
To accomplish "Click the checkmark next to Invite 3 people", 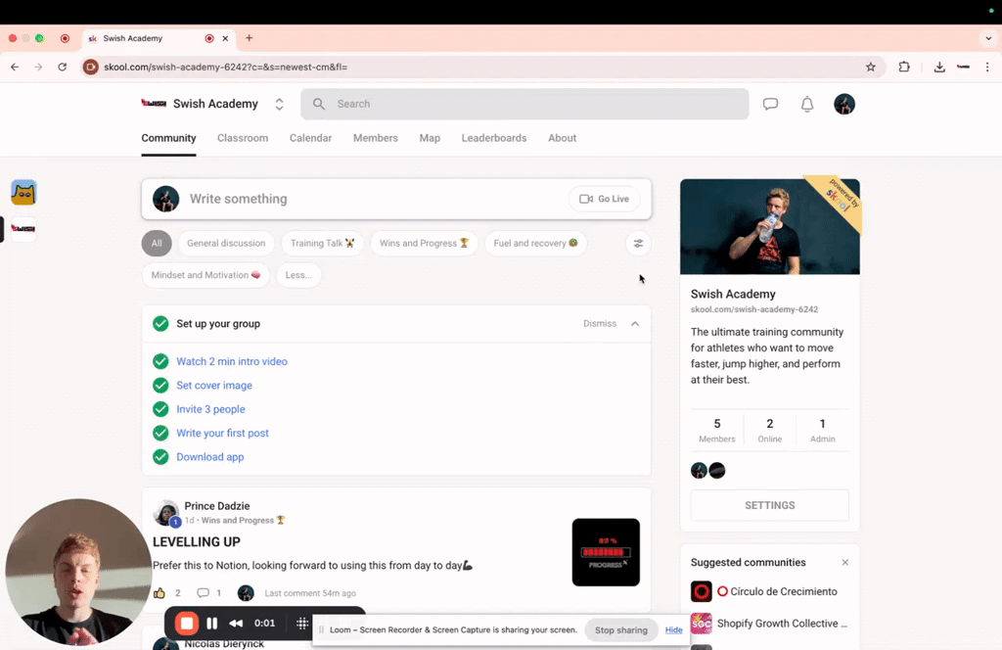I will coord(160,409).
